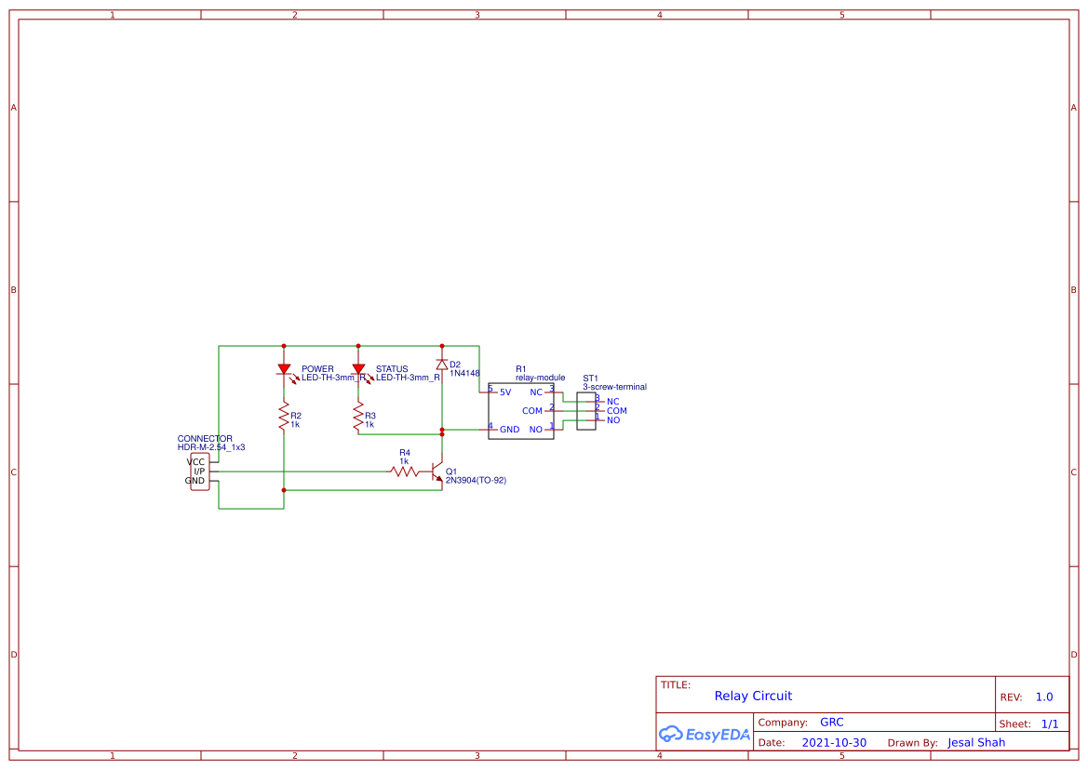Image resolution: width=1088 pixels, height=770 pixels.
Task: Click the EasyEDA logo in title block
Action: pyautogui.click(x=705, y=734)
